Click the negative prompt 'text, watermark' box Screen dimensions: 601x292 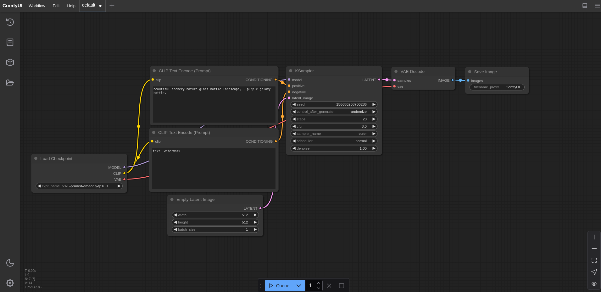tap(214, 169)
